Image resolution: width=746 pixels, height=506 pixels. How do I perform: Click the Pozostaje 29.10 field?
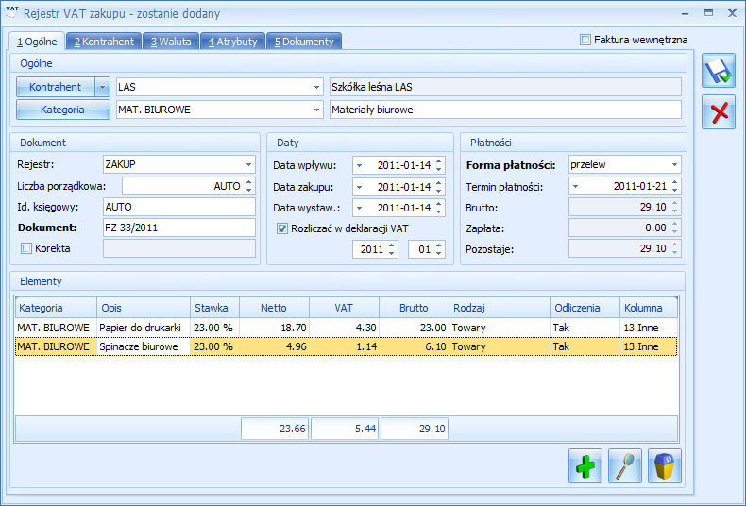click(x=625, y=248)
